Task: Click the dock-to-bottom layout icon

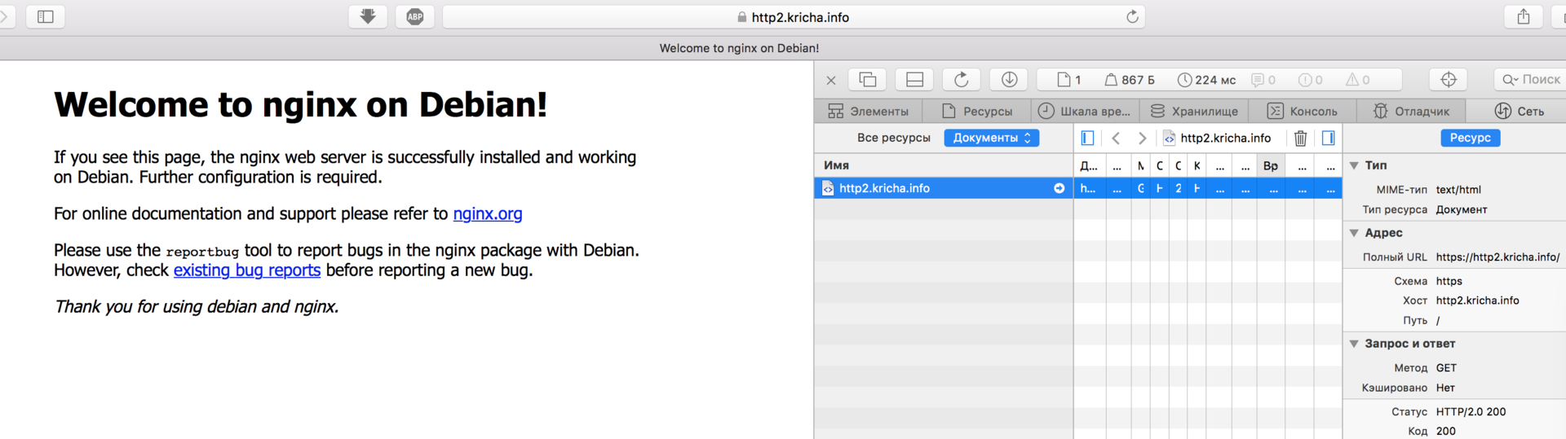Action: 915,79
